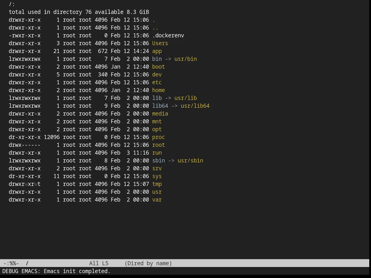The width and height of the screenshot is (371, 278).
Task: Select the lib symlink name
Action: coord(157,98)
